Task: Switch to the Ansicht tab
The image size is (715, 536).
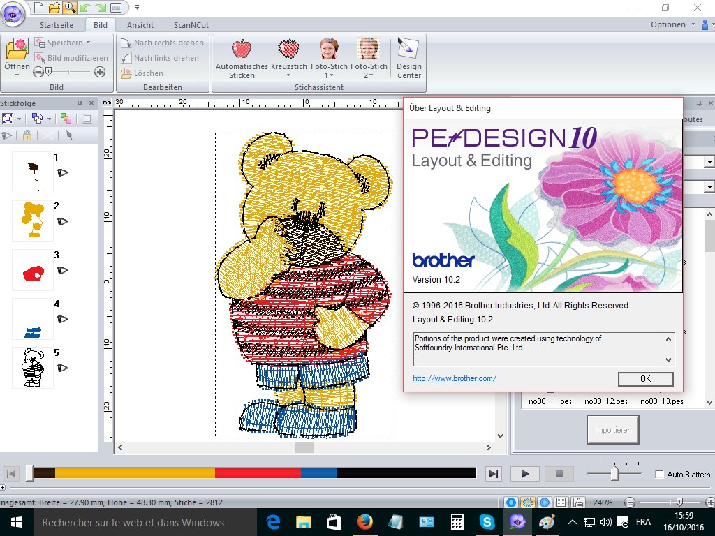Action: (x=140, y=25)
